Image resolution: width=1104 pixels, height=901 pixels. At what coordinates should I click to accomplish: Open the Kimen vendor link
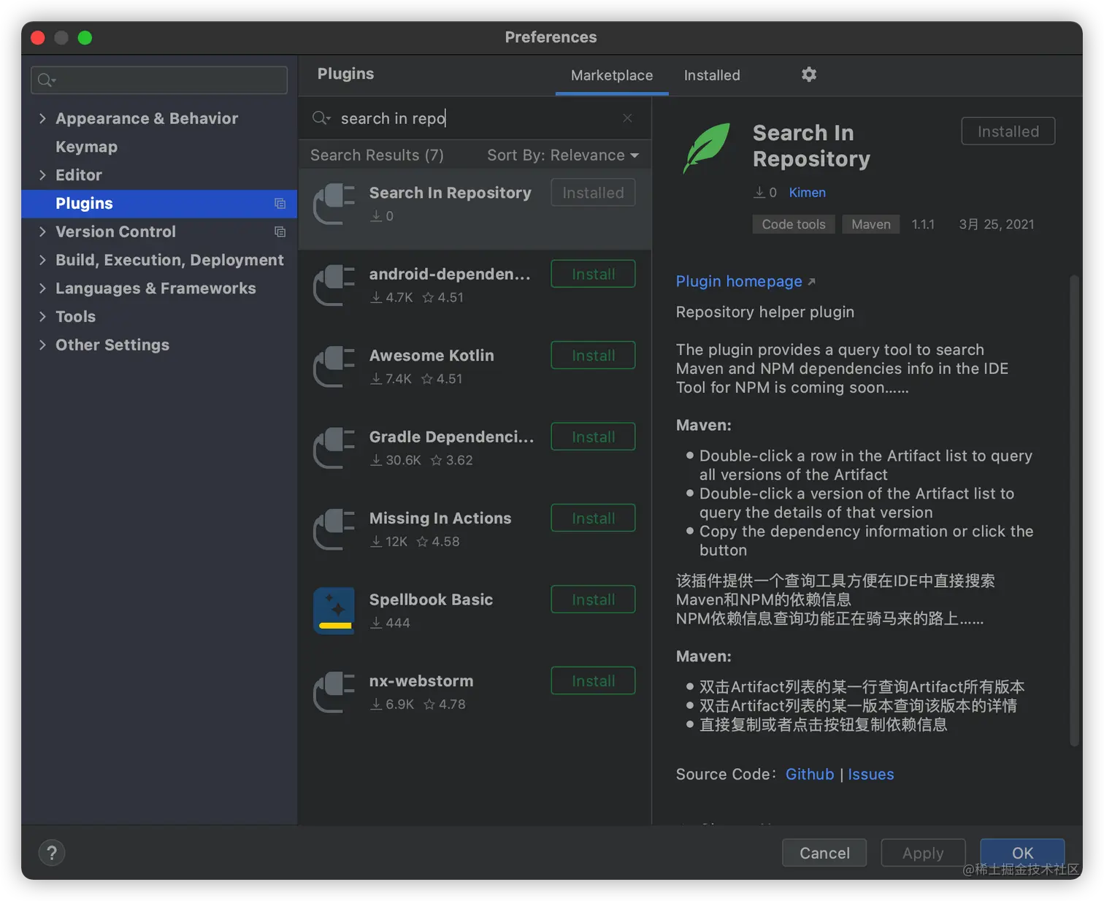[807, 193]
